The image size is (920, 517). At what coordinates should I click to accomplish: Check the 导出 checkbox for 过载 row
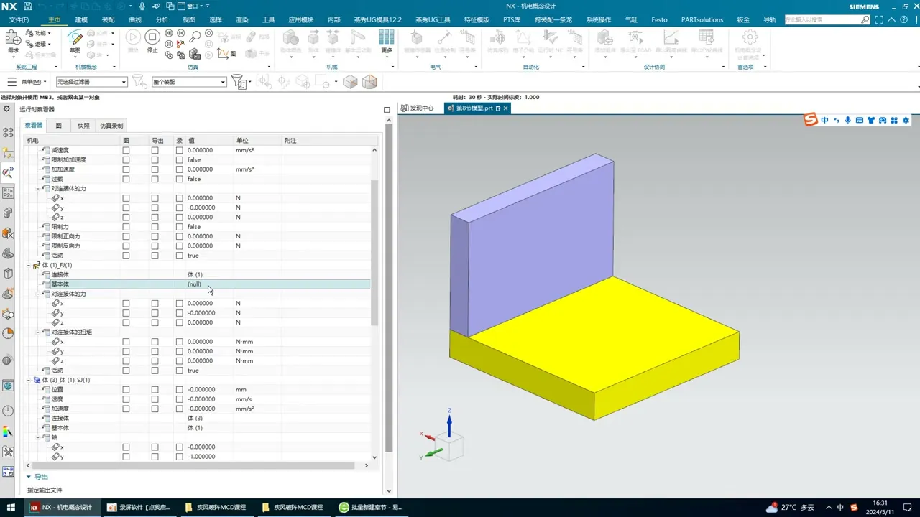click(155, 179)
